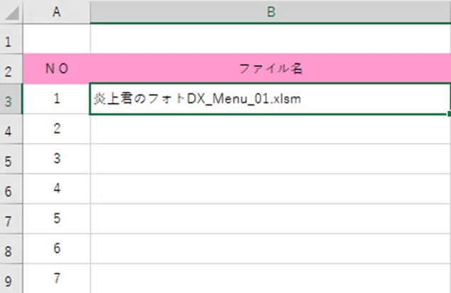Select cell A4 with number 2

tap(57, 129)
